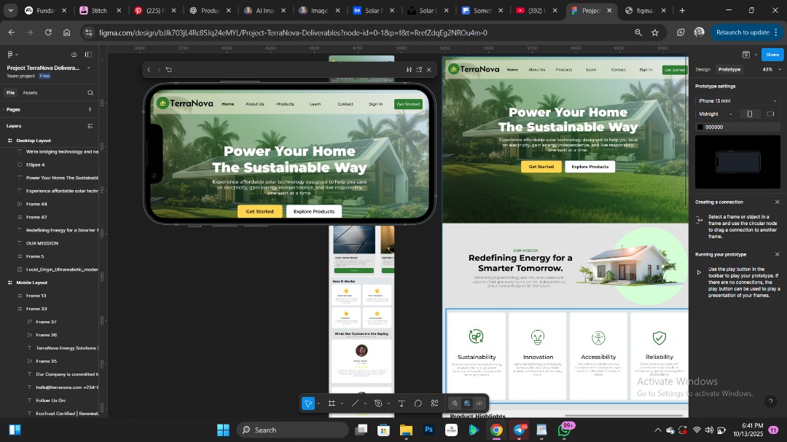Collapse all layers icon next to Layers
Viewport: 787px width, 442px height.
pyautogui.click(x=90, y=126)
